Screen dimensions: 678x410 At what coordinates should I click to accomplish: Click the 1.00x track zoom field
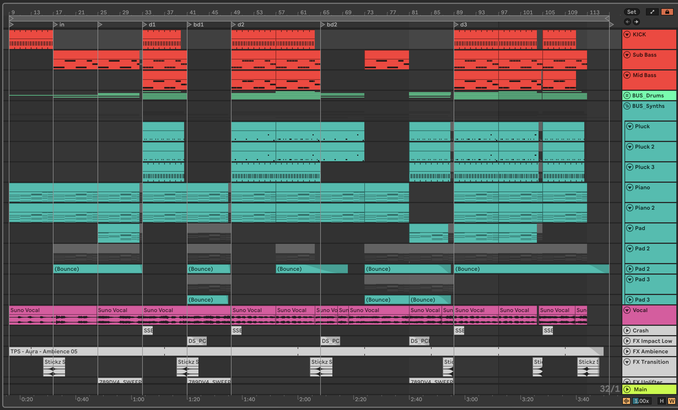pyautogui.click(x=642, y=401)
